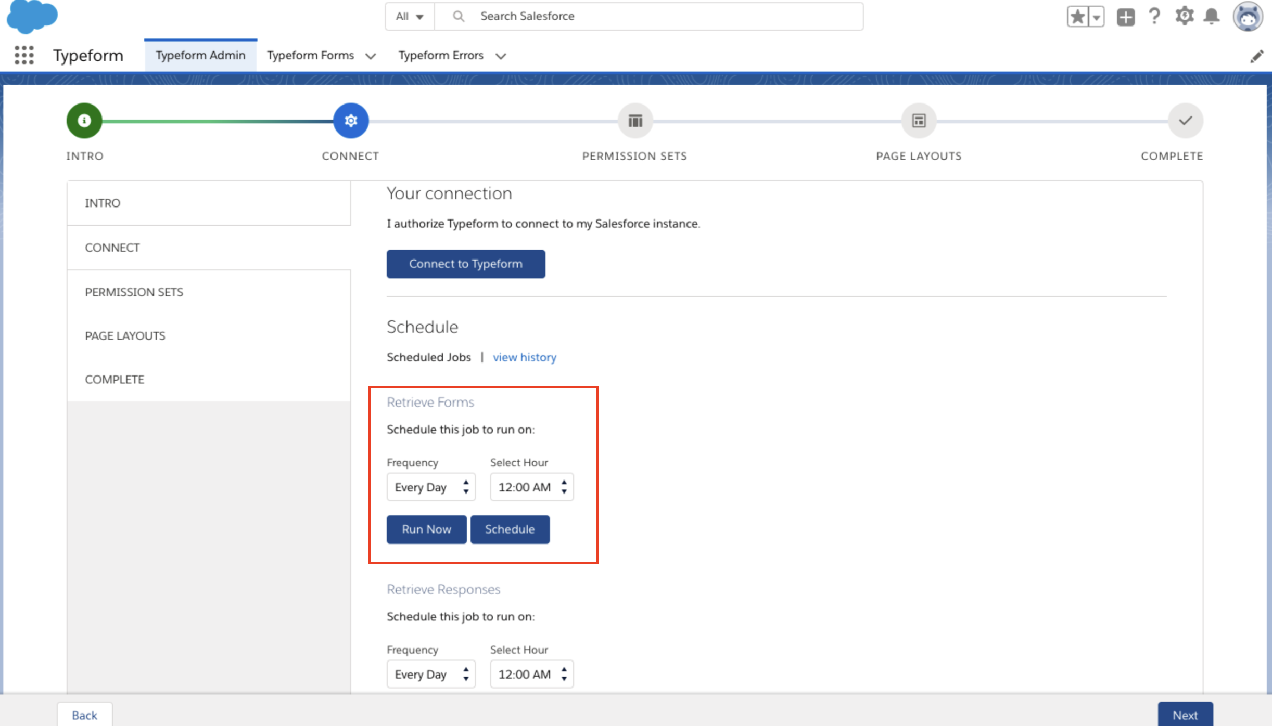This screenshot has width=1272, height=726.
Task: Click the Your connection heading
Action: [449, 193]
